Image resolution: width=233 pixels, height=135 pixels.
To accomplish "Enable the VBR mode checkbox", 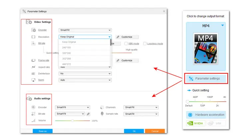I will coord(126,43).
